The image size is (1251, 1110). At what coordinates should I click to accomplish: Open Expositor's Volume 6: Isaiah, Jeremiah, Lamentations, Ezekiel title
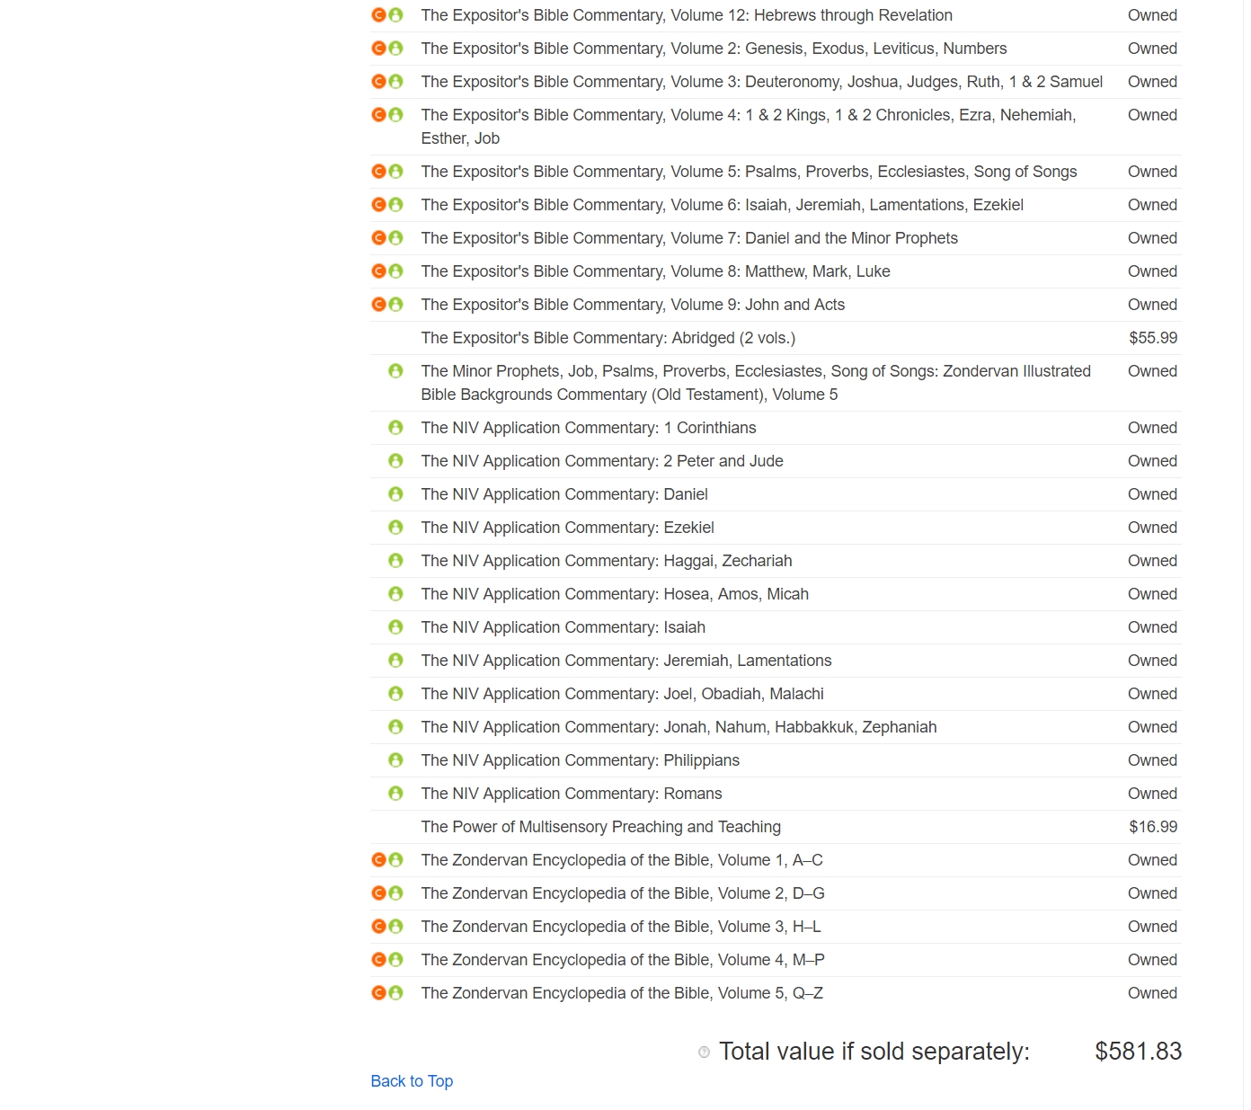point(723,205)
